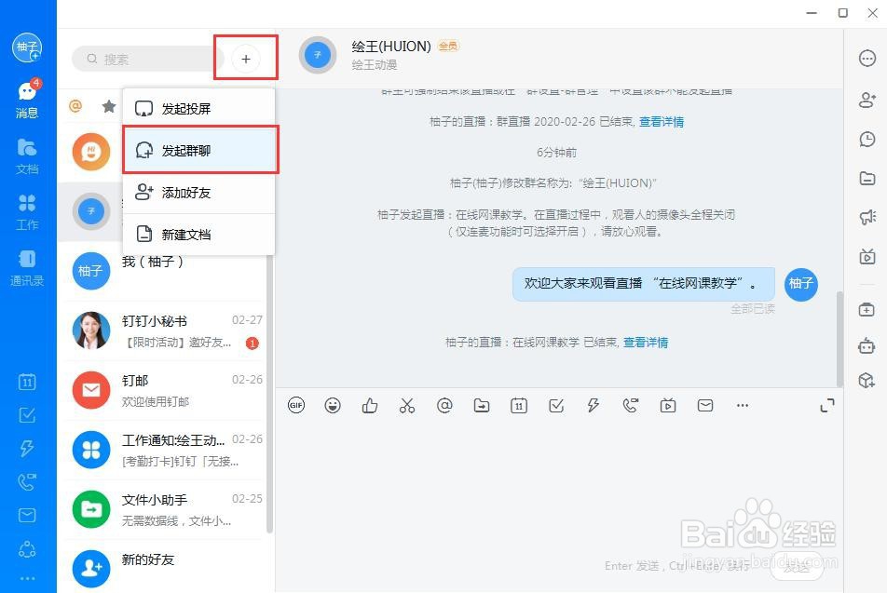Click the DING lightning icon in left sidebar
Screen dimensions: 887x593
(x=27, y=449)
